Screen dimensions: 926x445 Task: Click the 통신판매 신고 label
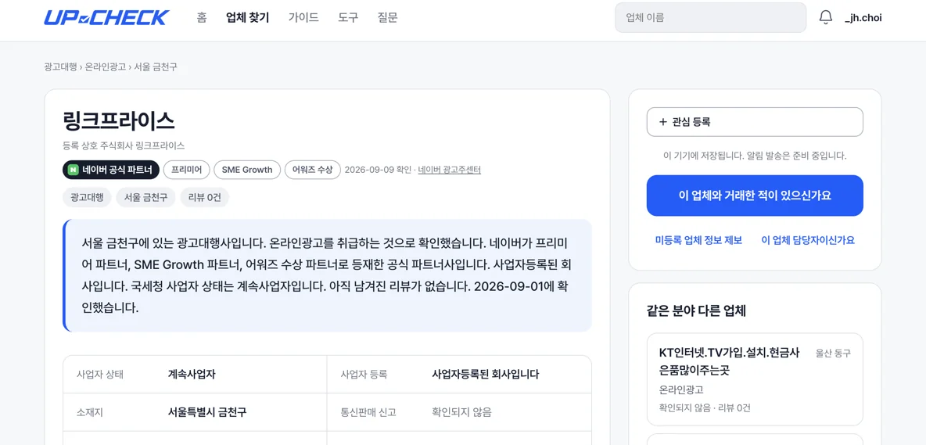(368, 412)
